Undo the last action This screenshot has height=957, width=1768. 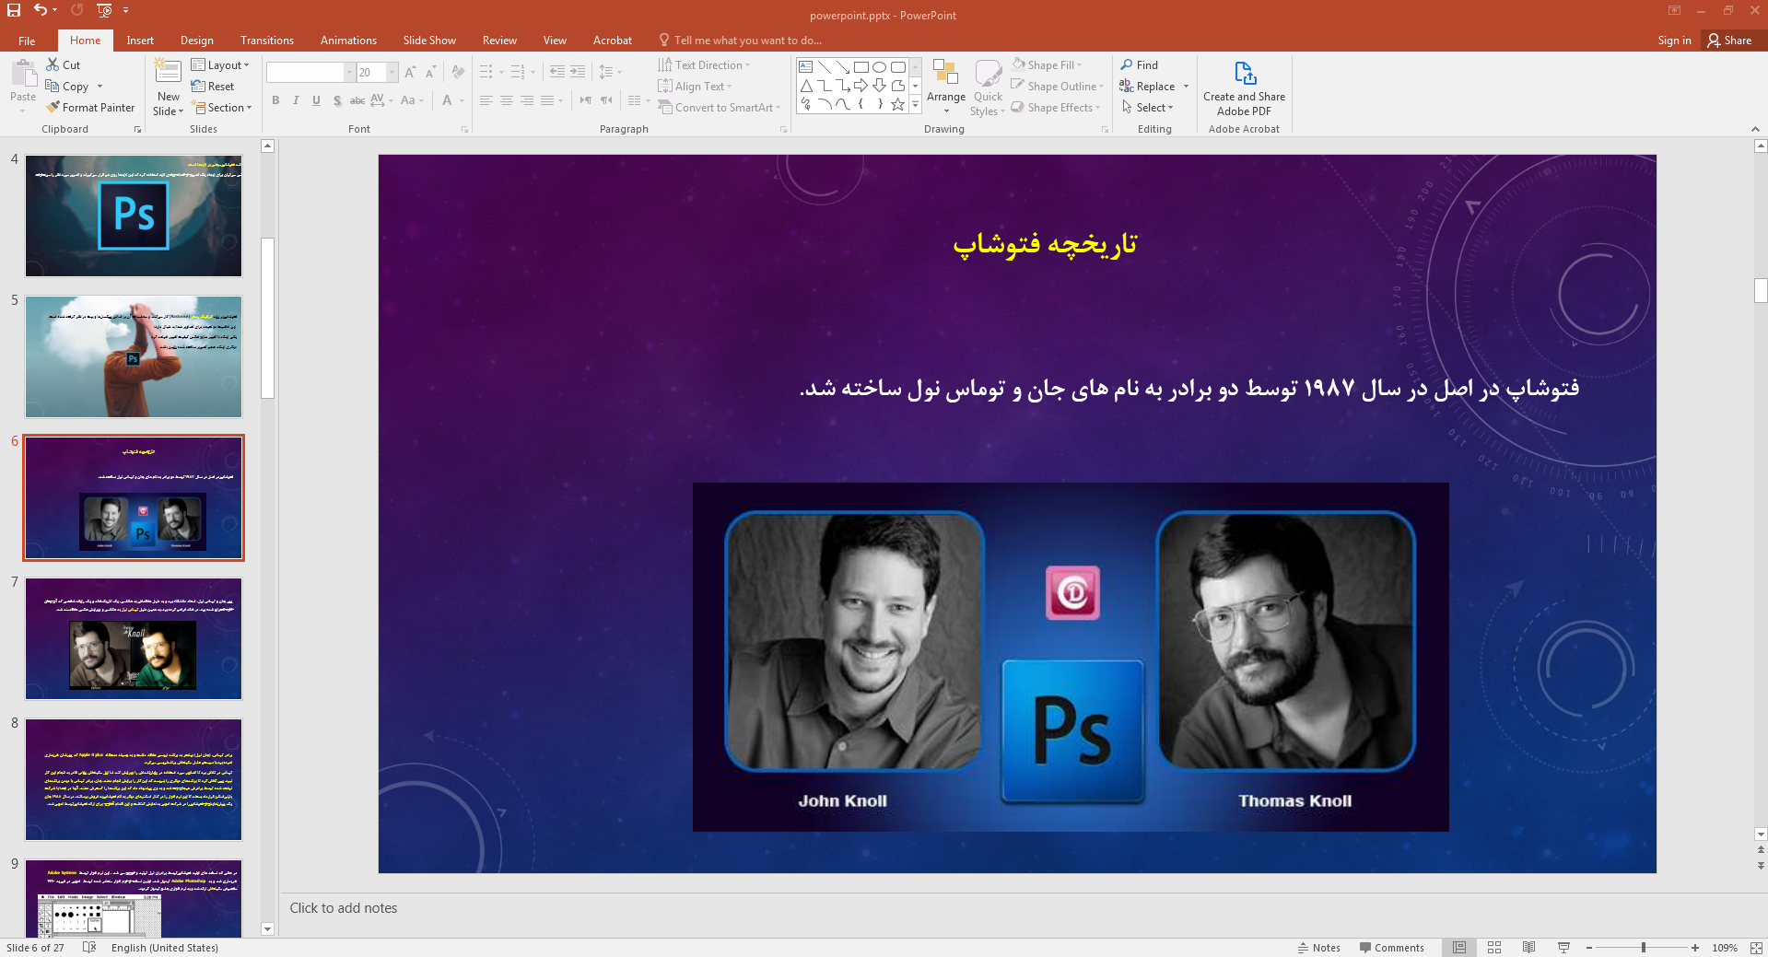[40, 10]
